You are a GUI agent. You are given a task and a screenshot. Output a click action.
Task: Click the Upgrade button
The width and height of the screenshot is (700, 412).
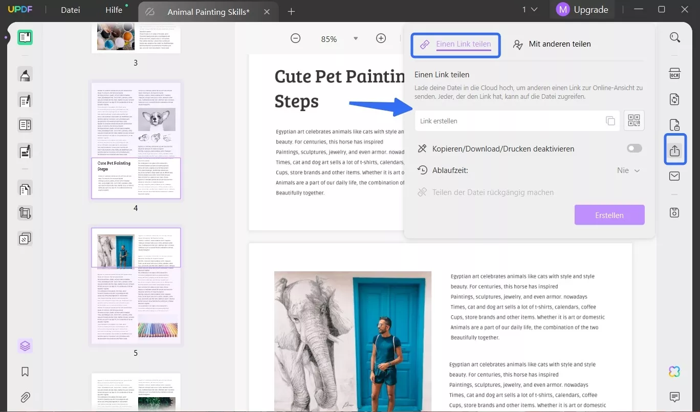pyautogui.click(x=582, y=9)
